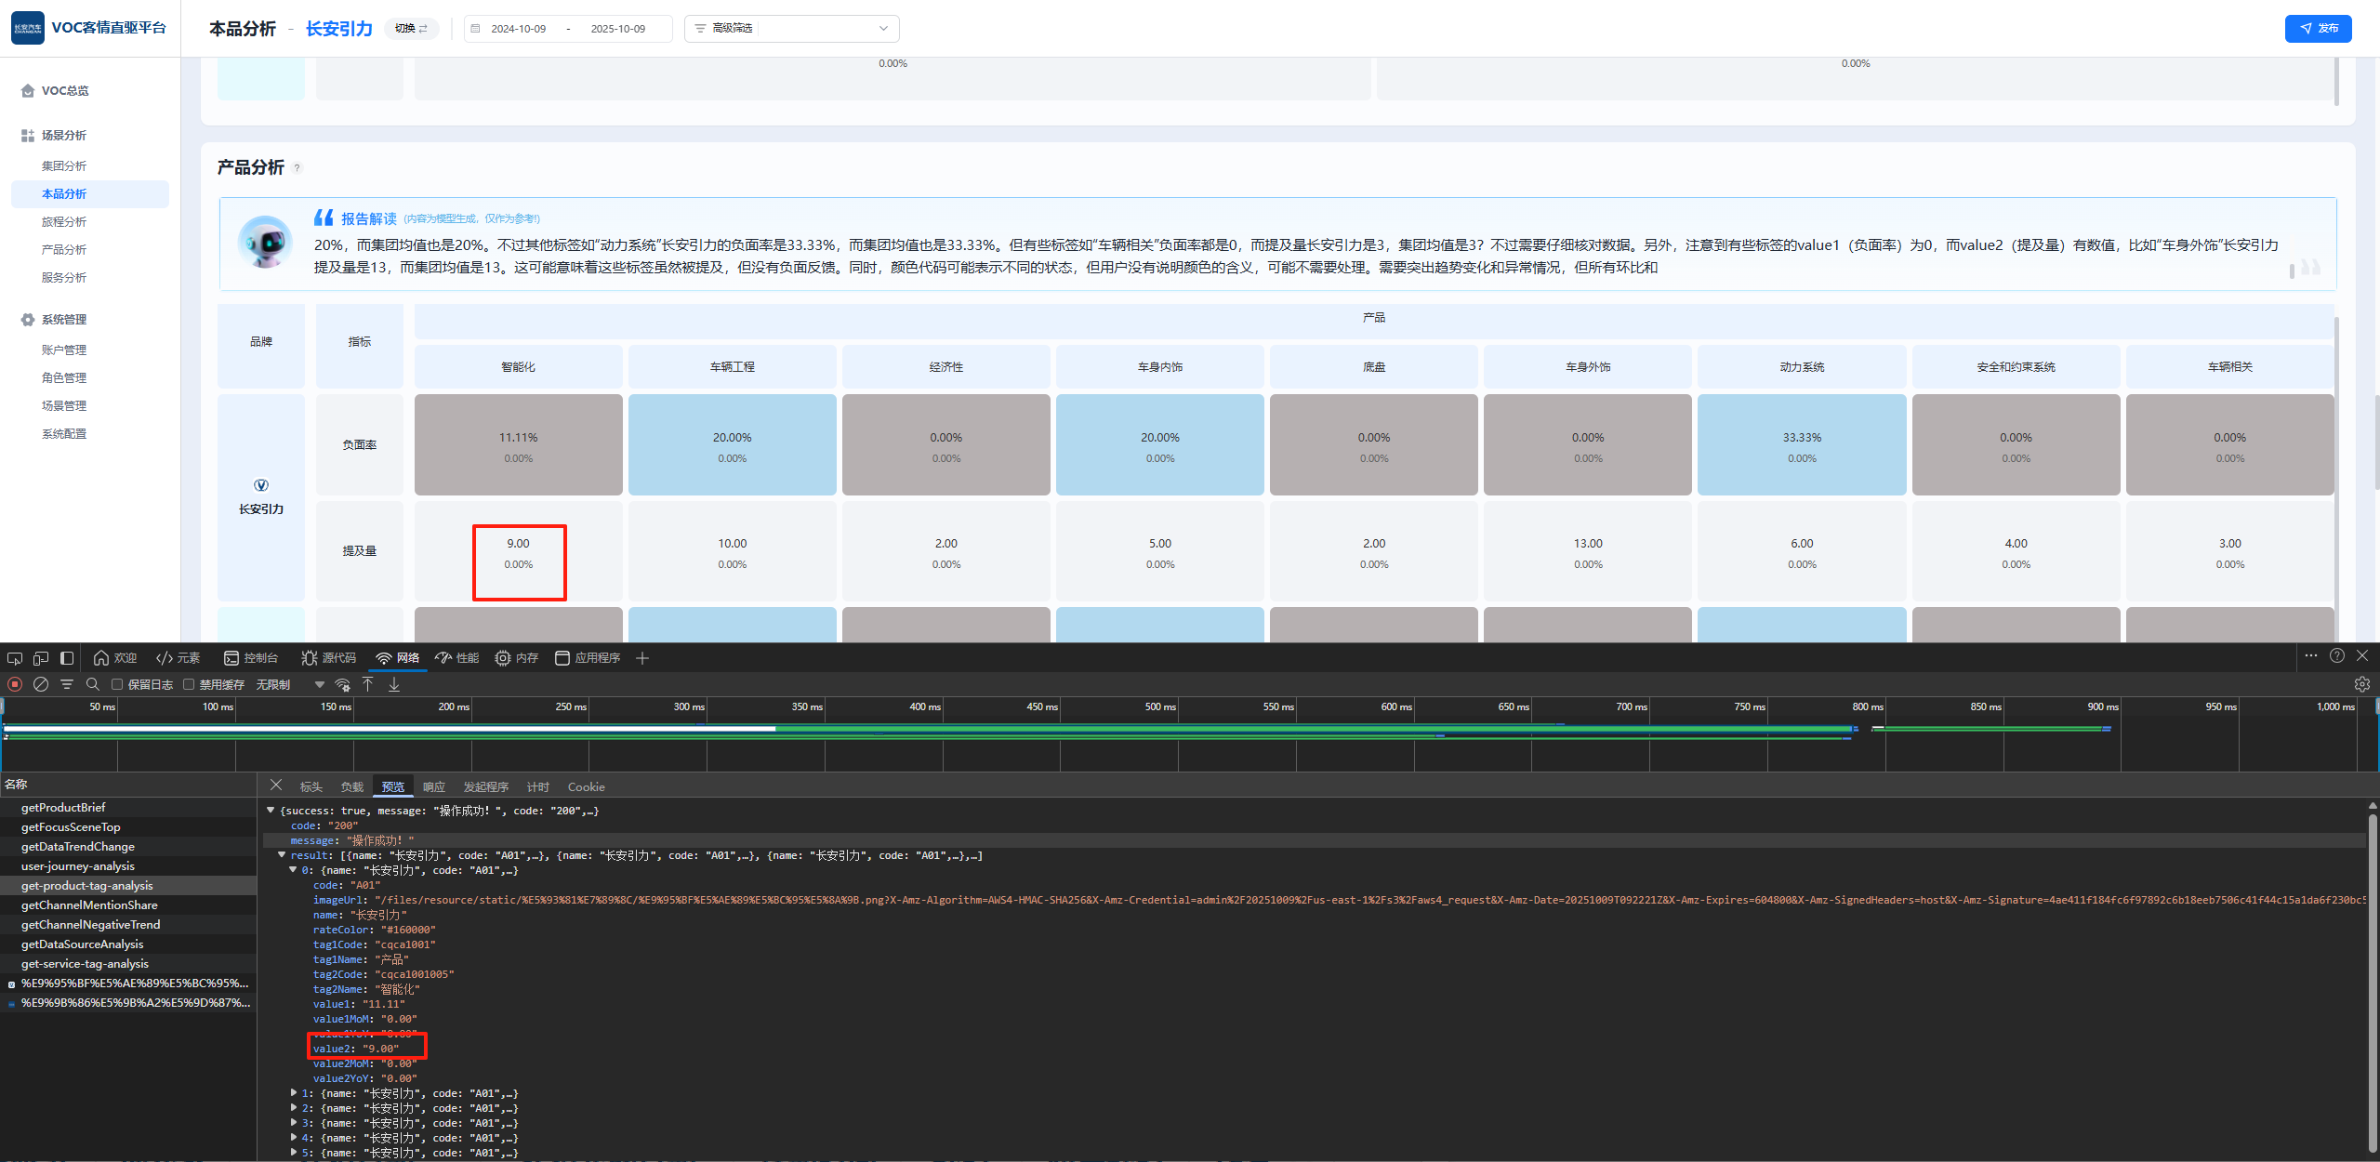Stop recording the network log
The width and height of the screenshot is (2380, 1162).
click(15, 684)
